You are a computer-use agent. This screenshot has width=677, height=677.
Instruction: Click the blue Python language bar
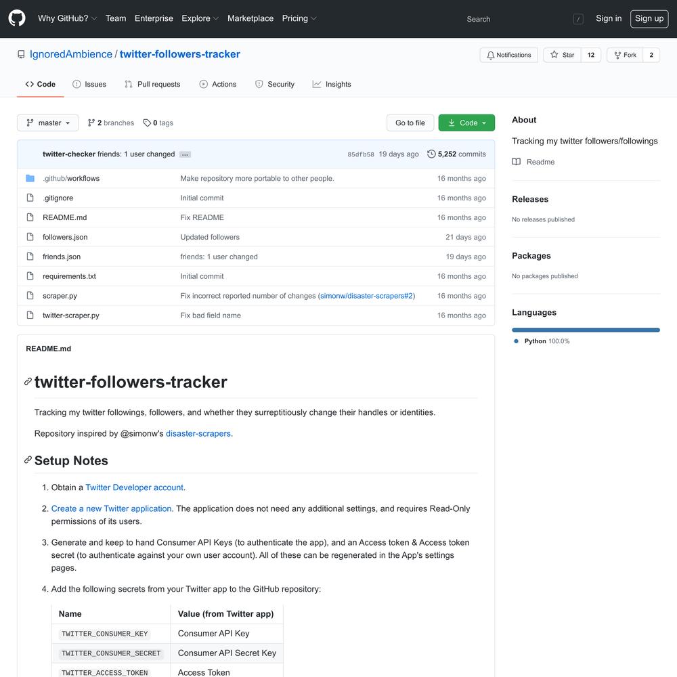(586, 330)
